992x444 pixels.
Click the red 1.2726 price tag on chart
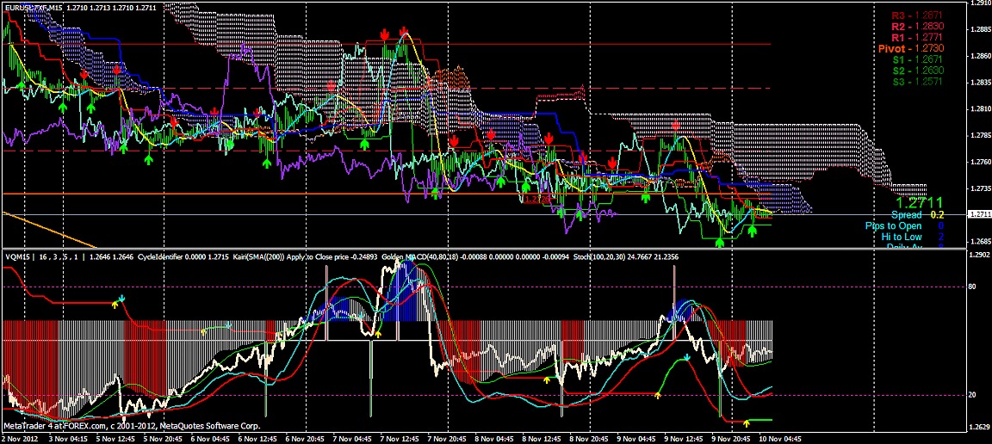tap(537, 200)
